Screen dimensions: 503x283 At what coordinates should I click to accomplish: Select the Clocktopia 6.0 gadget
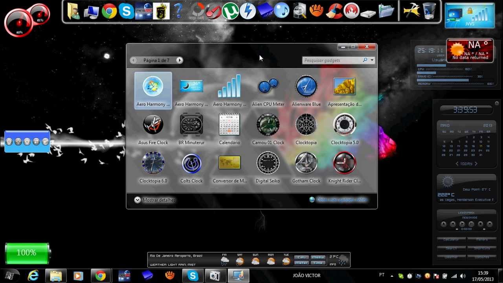click(x=153, y=168)
